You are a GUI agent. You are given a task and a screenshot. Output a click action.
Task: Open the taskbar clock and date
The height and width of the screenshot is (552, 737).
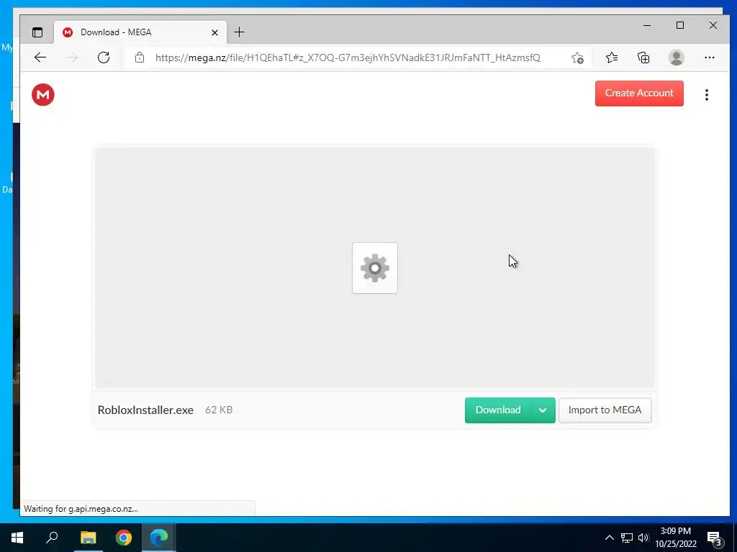(675, 538)
